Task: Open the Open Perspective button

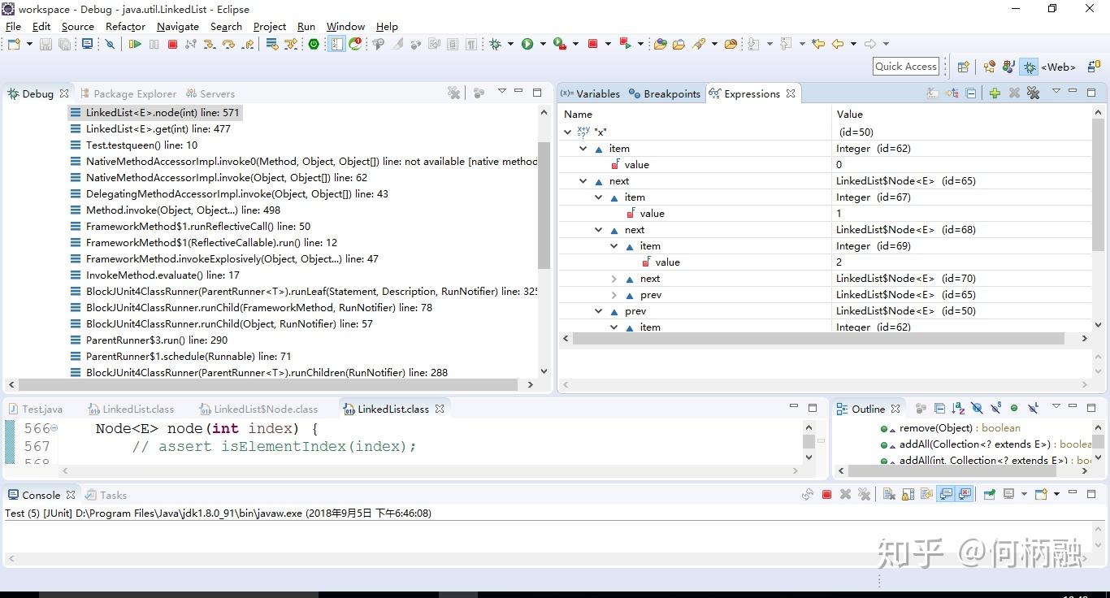Action: [963, 67]
